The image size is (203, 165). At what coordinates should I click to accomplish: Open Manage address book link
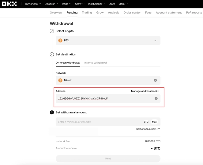[145, 91]
